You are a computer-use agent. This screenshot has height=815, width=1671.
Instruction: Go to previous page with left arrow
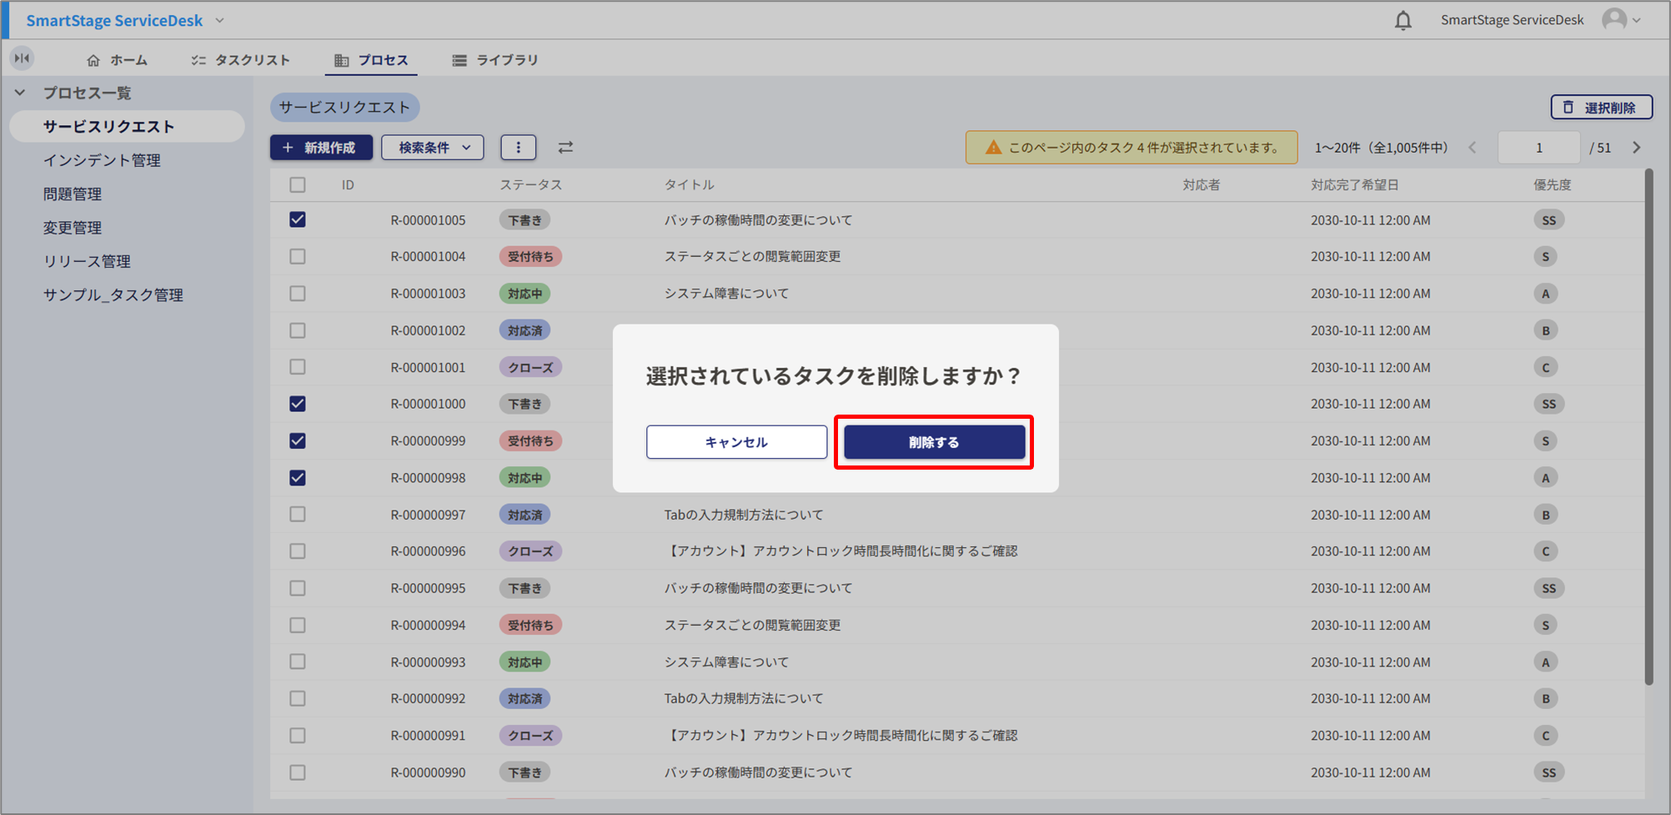click(x=1473, y=148)
